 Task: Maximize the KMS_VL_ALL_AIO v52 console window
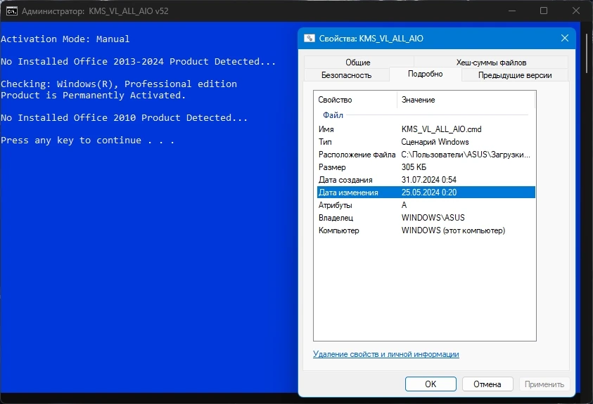coord(544,11)
